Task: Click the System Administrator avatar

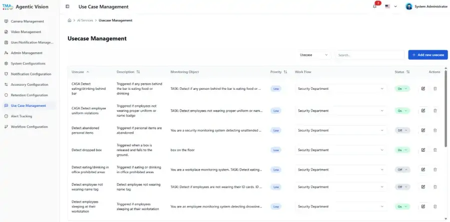Action: [409, 6]
